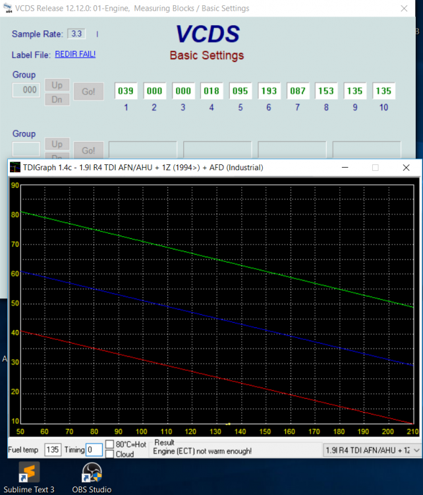The height and width of the screenshot is (495, 423).
Task: Select measuring value 135 in field 10
Action: tap(383, 91)
